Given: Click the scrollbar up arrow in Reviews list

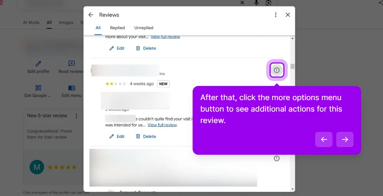Looking at the screenshot, I should click(292, 39).
